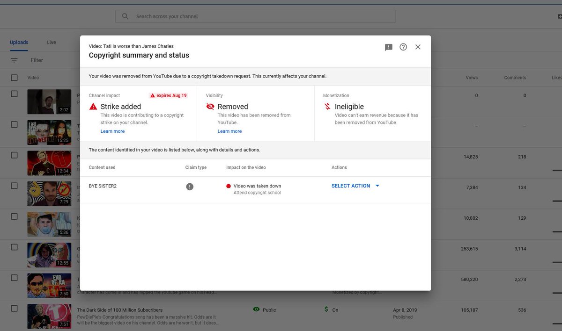This screenshot has width=562, height=331.
Task: Switch to the Live tab
Action: 52,43
